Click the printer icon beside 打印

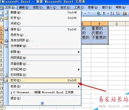[x=6, y=80]
